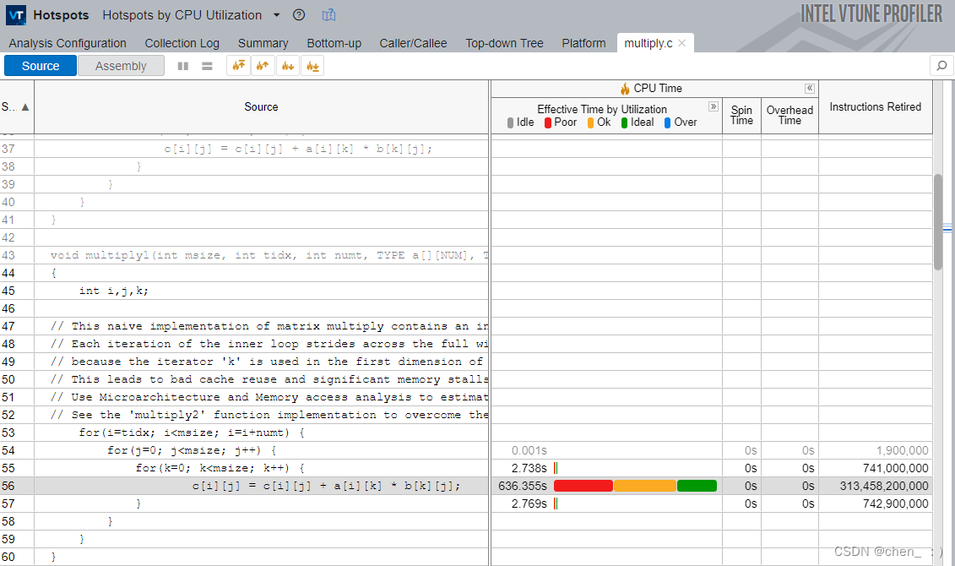This screenshot has width=955, height=566.
Task: Click the Source Line sort arrow header
Action: (17, 106)
